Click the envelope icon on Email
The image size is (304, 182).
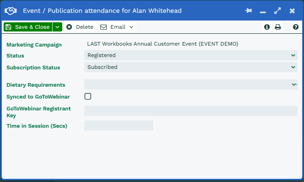point(103,27)
